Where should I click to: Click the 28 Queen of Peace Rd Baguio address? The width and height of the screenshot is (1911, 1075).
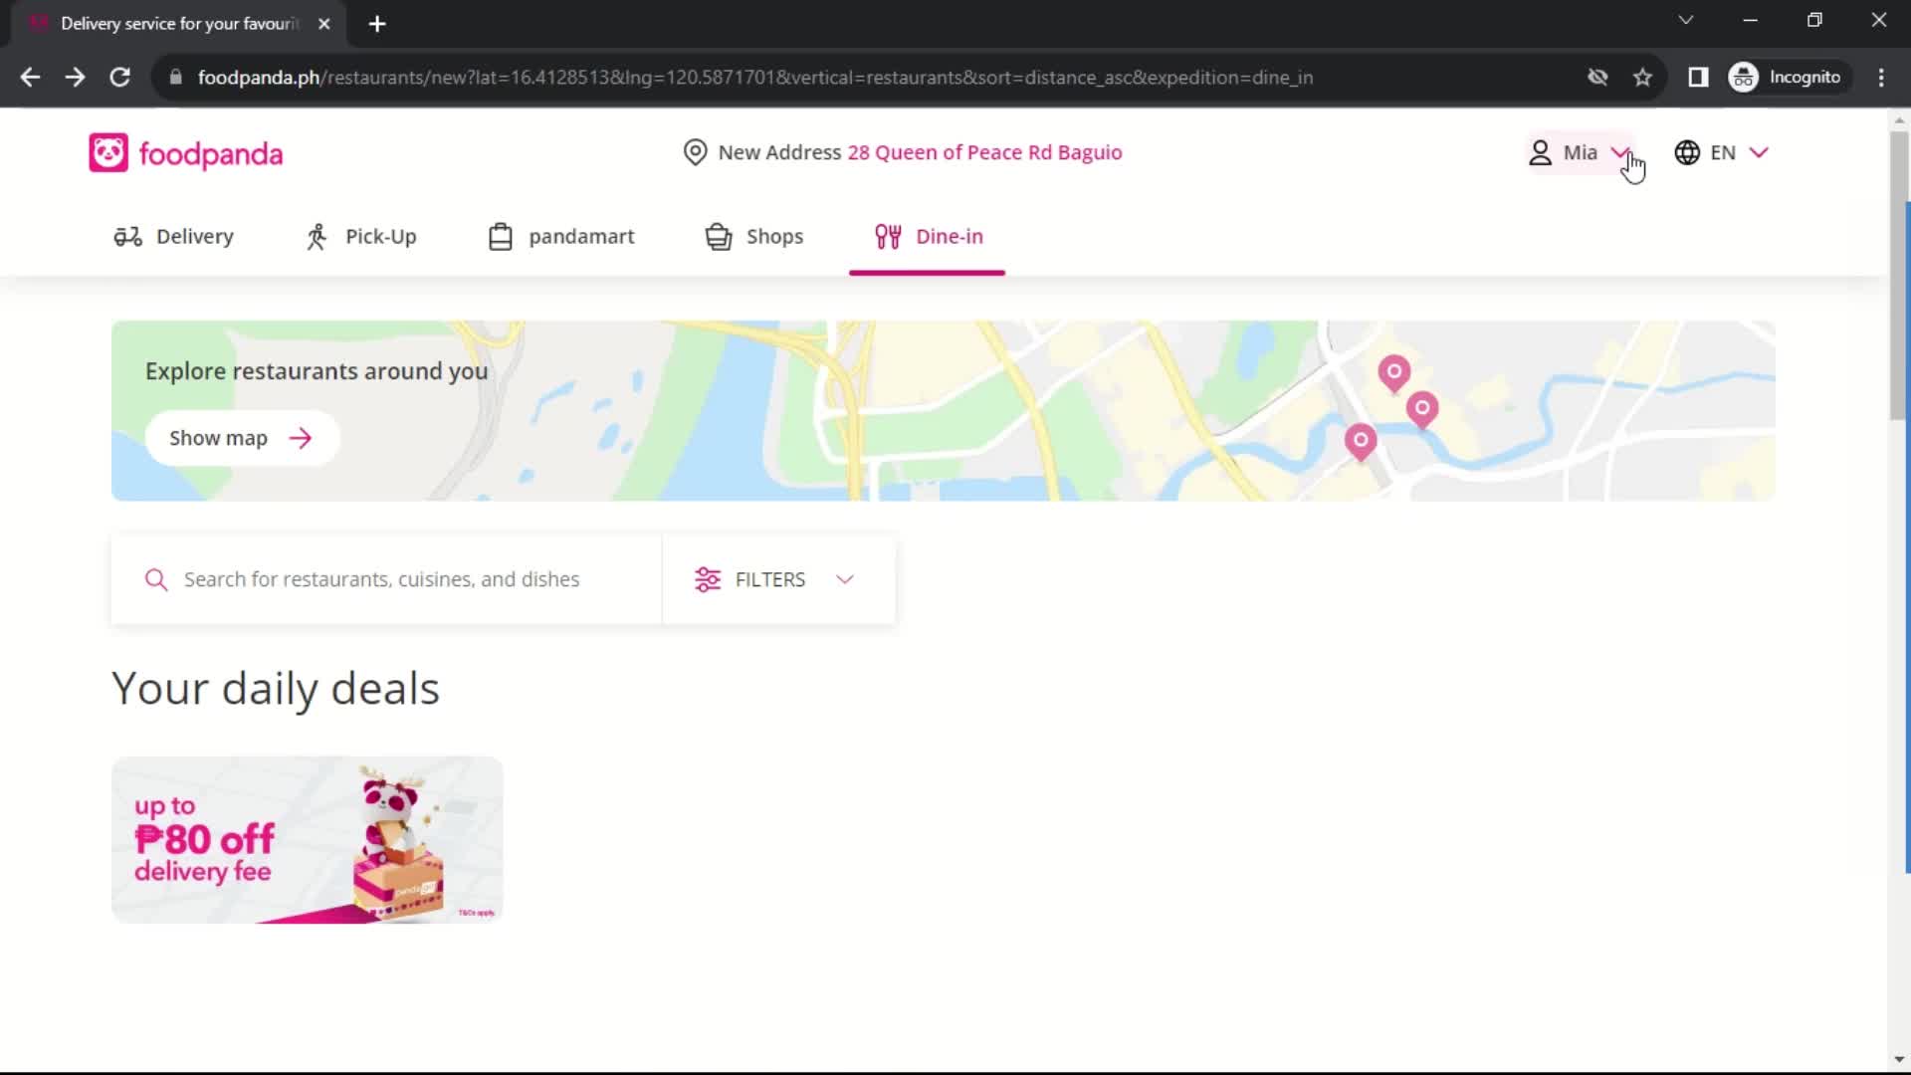[984, 152]
